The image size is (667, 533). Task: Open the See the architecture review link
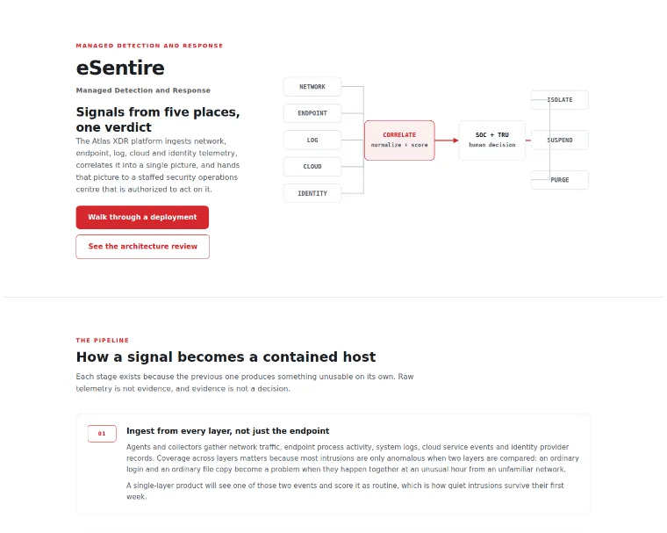[142, 247]
